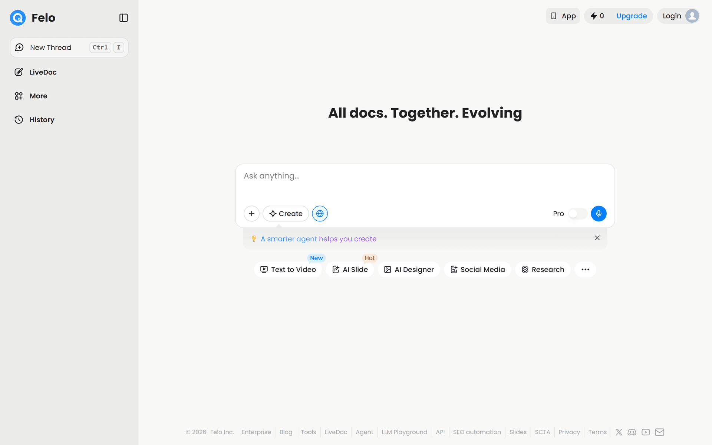
Task: Open the Create options
Action: tap(286, 214)
